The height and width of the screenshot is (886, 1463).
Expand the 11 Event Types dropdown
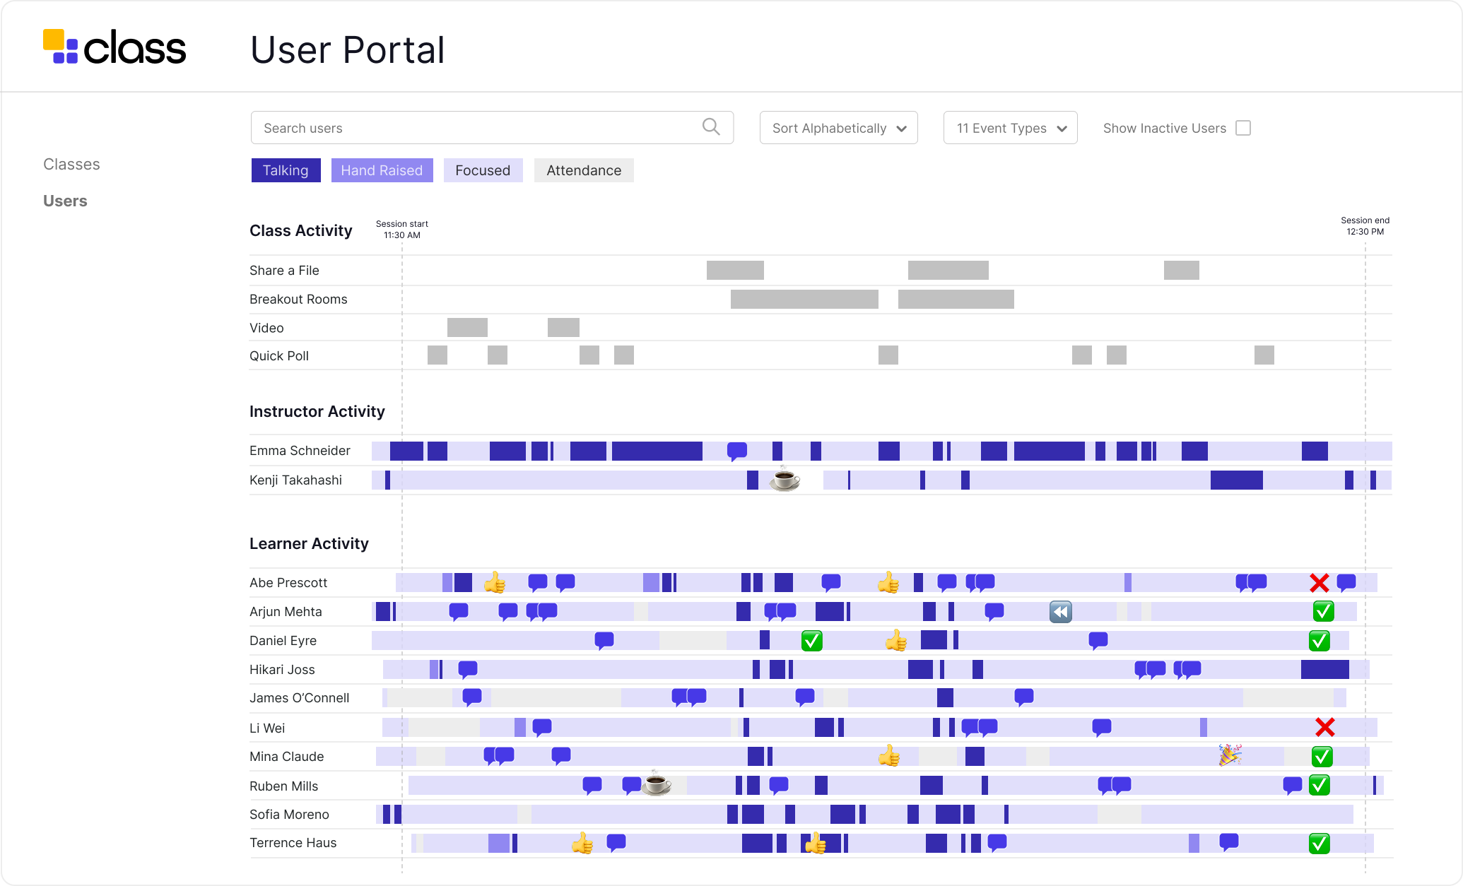click(x=1010, y=128)
